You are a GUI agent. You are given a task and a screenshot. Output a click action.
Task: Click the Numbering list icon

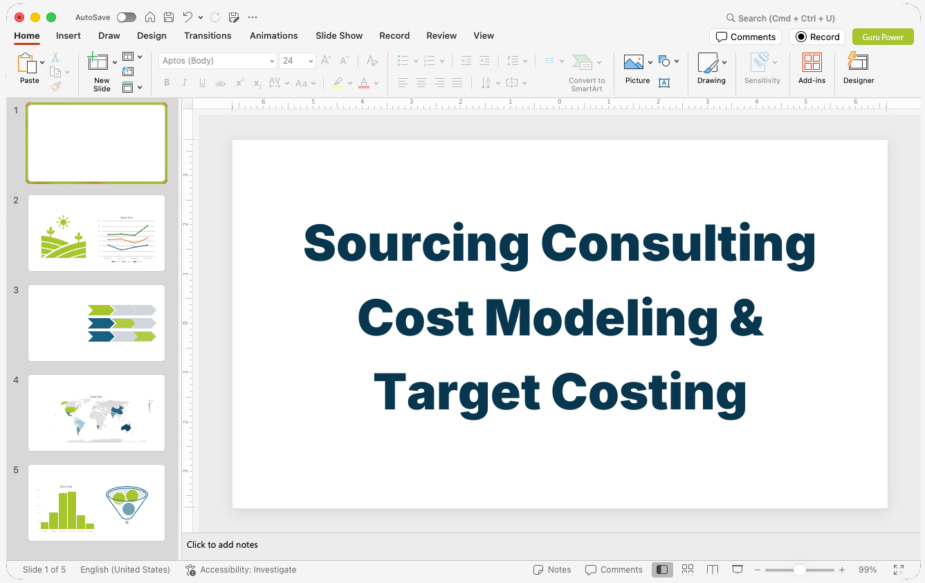tap(430, 61)
